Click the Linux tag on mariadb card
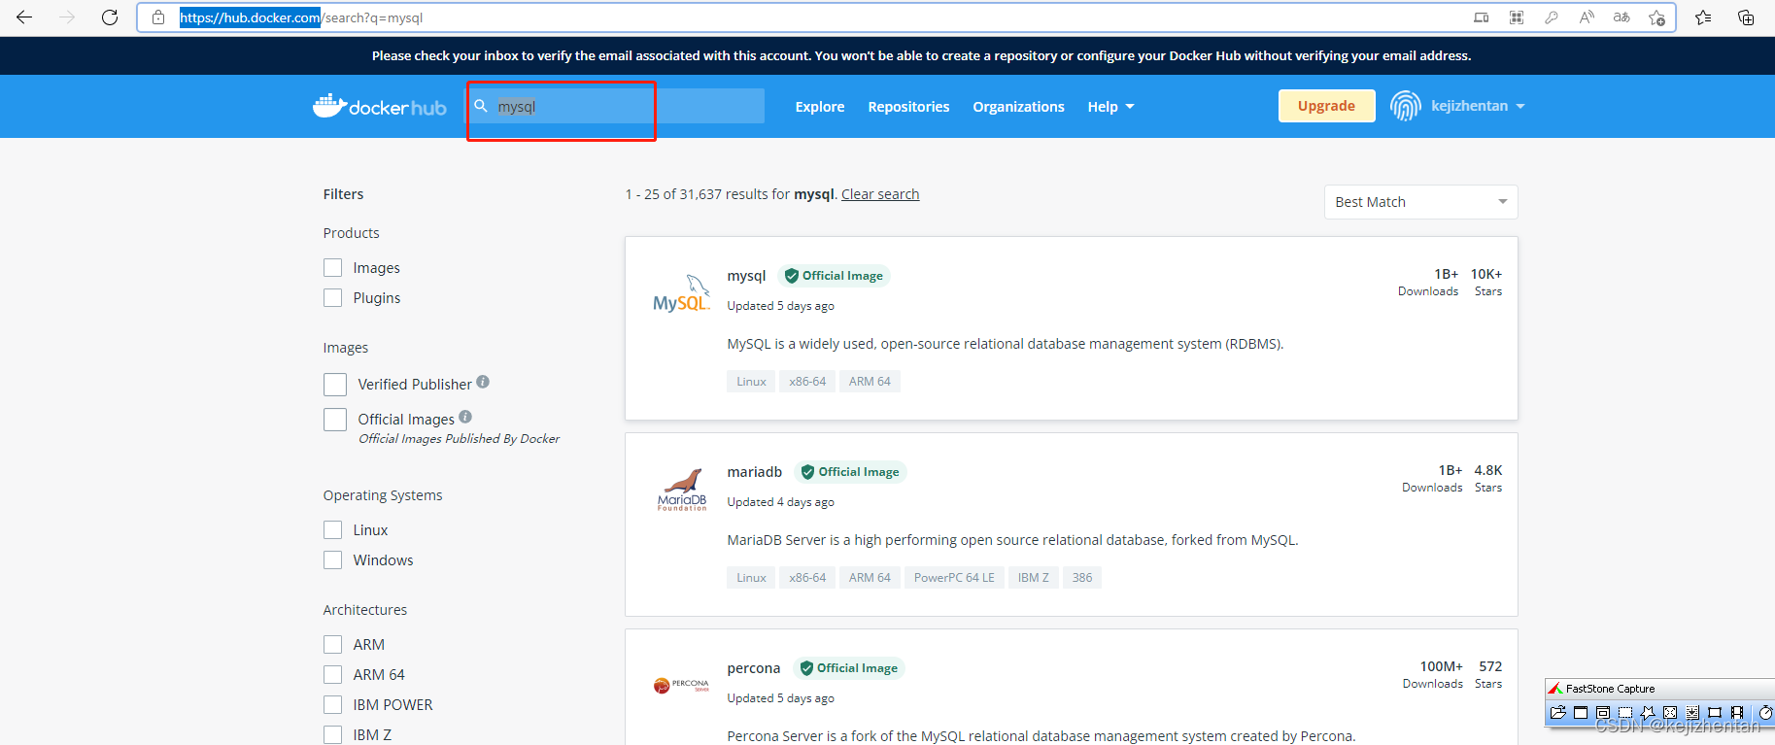This screenshot has height=745, width=1775. click(751, 578)
